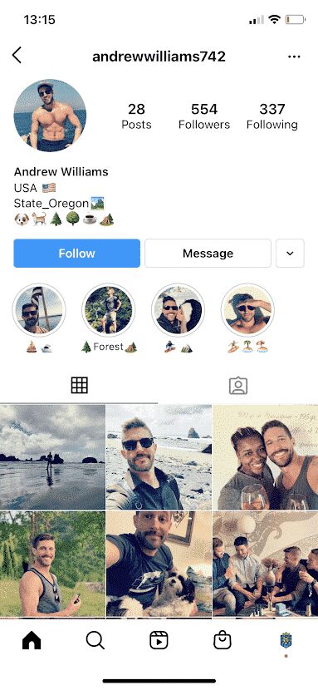The image size is (318, 690).
Task: Open Reels from the bottom navigation
Action: [x=159, y=640]
